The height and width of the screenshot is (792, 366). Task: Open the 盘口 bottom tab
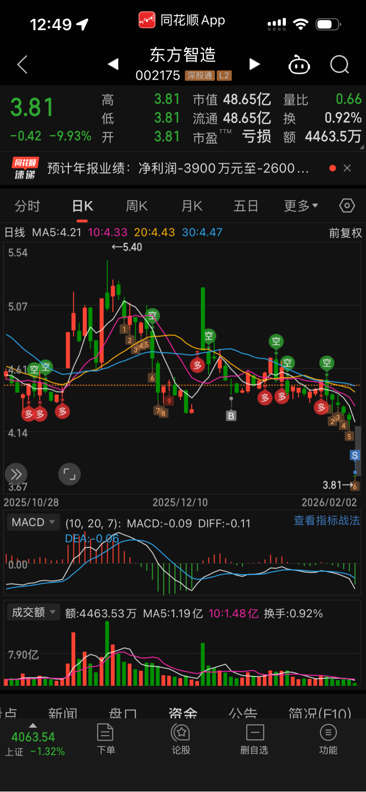click(x=122, y=713)
